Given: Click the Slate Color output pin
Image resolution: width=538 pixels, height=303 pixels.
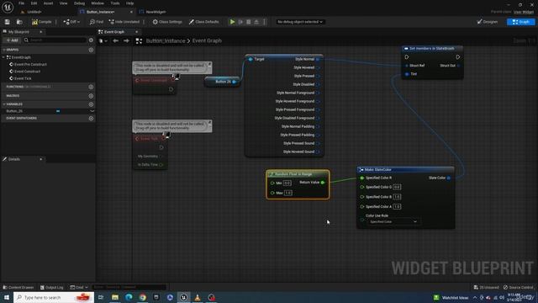Looking at the screenshot, I should (x=449, y=178).
